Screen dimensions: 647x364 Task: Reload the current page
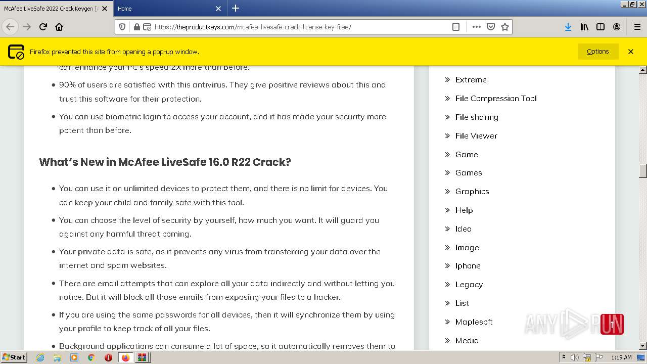click(43, 27)
